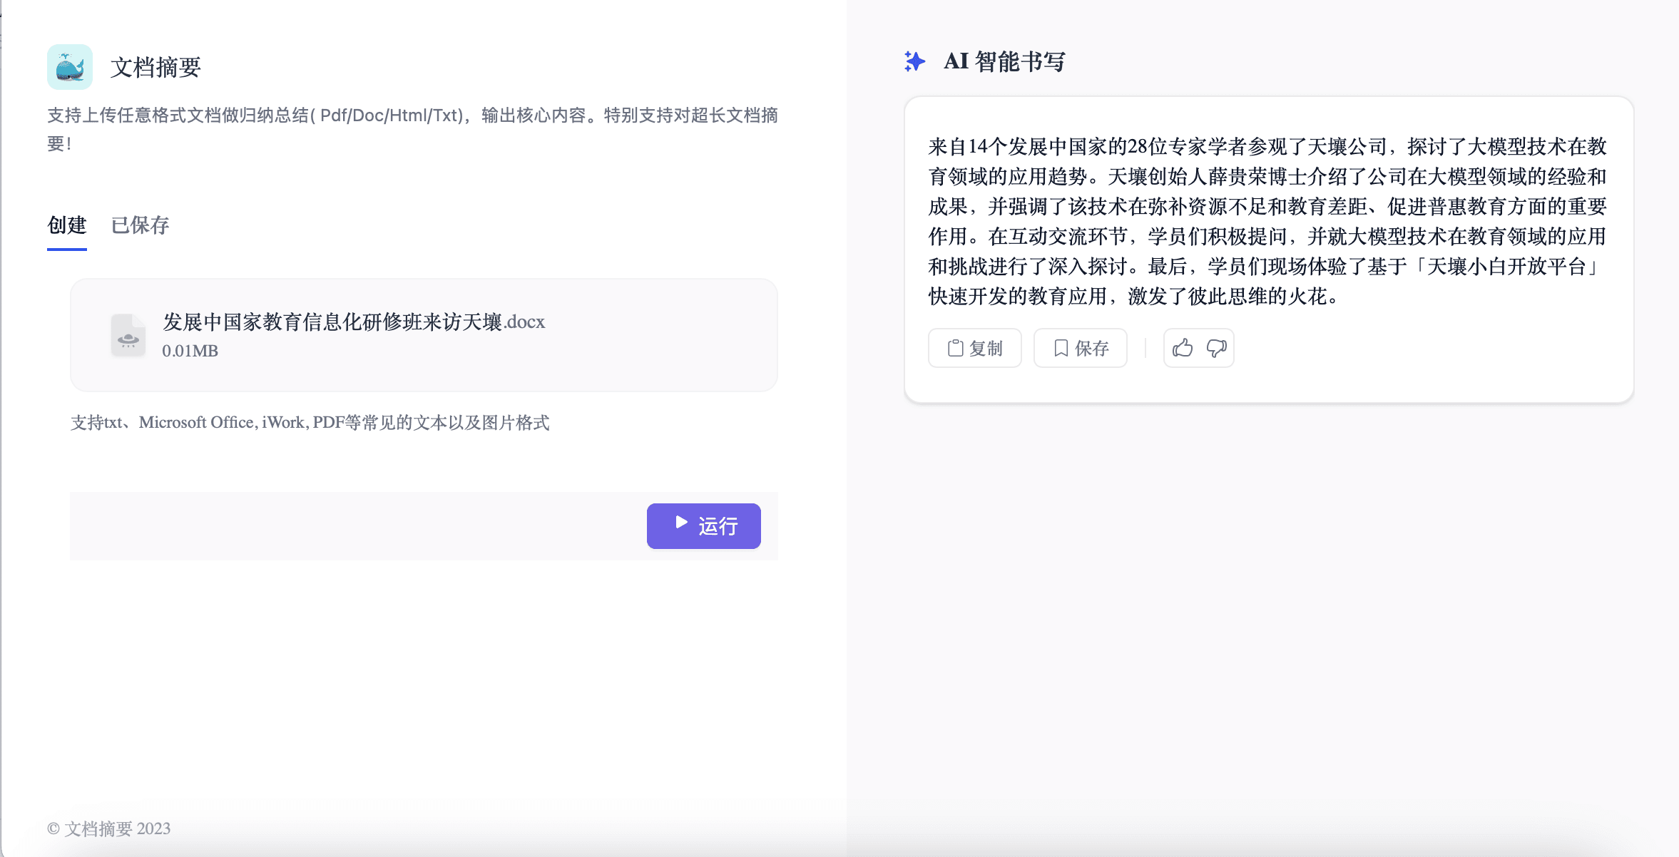Click the 0.01MB file size label
Screen dimensions: 1679x857
(x=190, y=351)
